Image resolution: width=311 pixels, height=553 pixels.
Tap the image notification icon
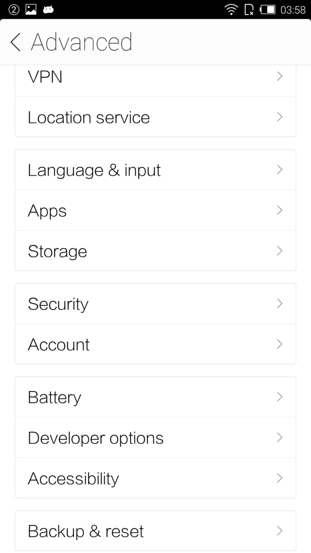(31, 10)
